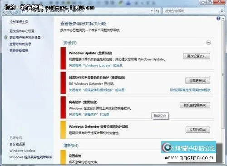227x166 pixels.
Task: Select 控制面板 in the address breadcrumb
Action: 37,11
